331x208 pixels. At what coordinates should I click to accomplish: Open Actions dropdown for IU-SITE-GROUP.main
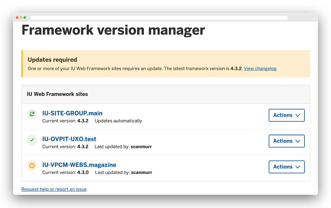click(x=286, y=115)
